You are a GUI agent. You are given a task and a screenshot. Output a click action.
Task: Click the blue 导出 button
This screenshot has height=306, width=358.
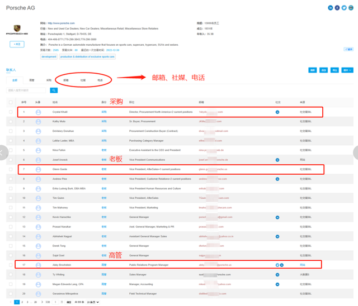pos(335,70)
